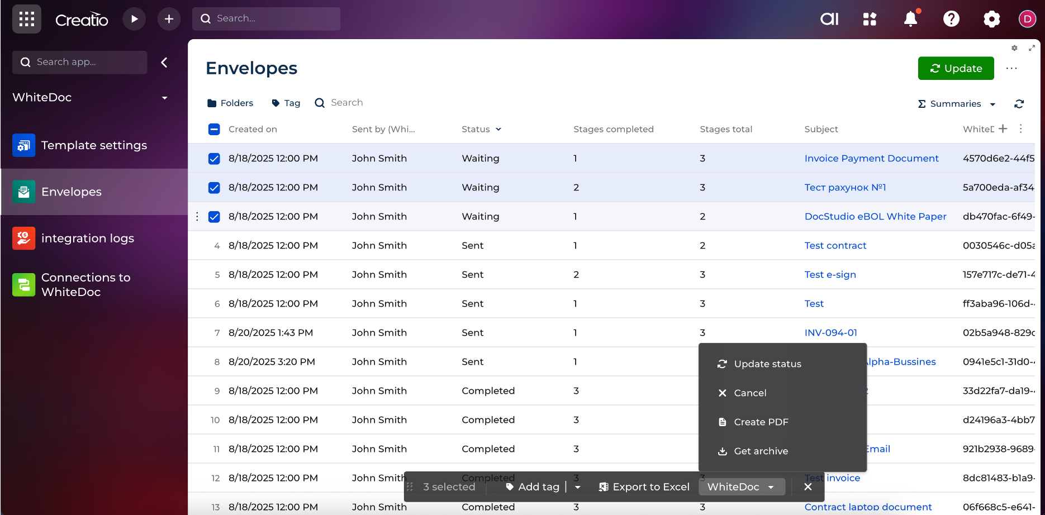Screen dimensions: 1045x515
Task: Toggle the select-all checkbox in header
Action: (x=214, y=129)
